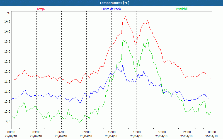223x139 pixels.
Task: Click the 26/04/18 date label
Action: pyautogui.click(x=212, y=136)
